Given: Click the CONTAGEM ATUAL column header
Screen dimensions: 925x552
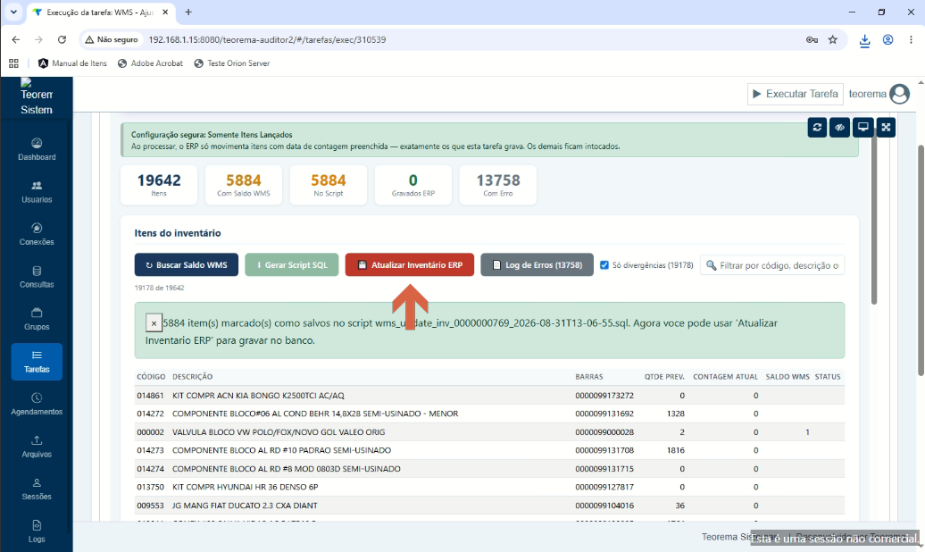Looking at the screenshot, I should point(726,377).
